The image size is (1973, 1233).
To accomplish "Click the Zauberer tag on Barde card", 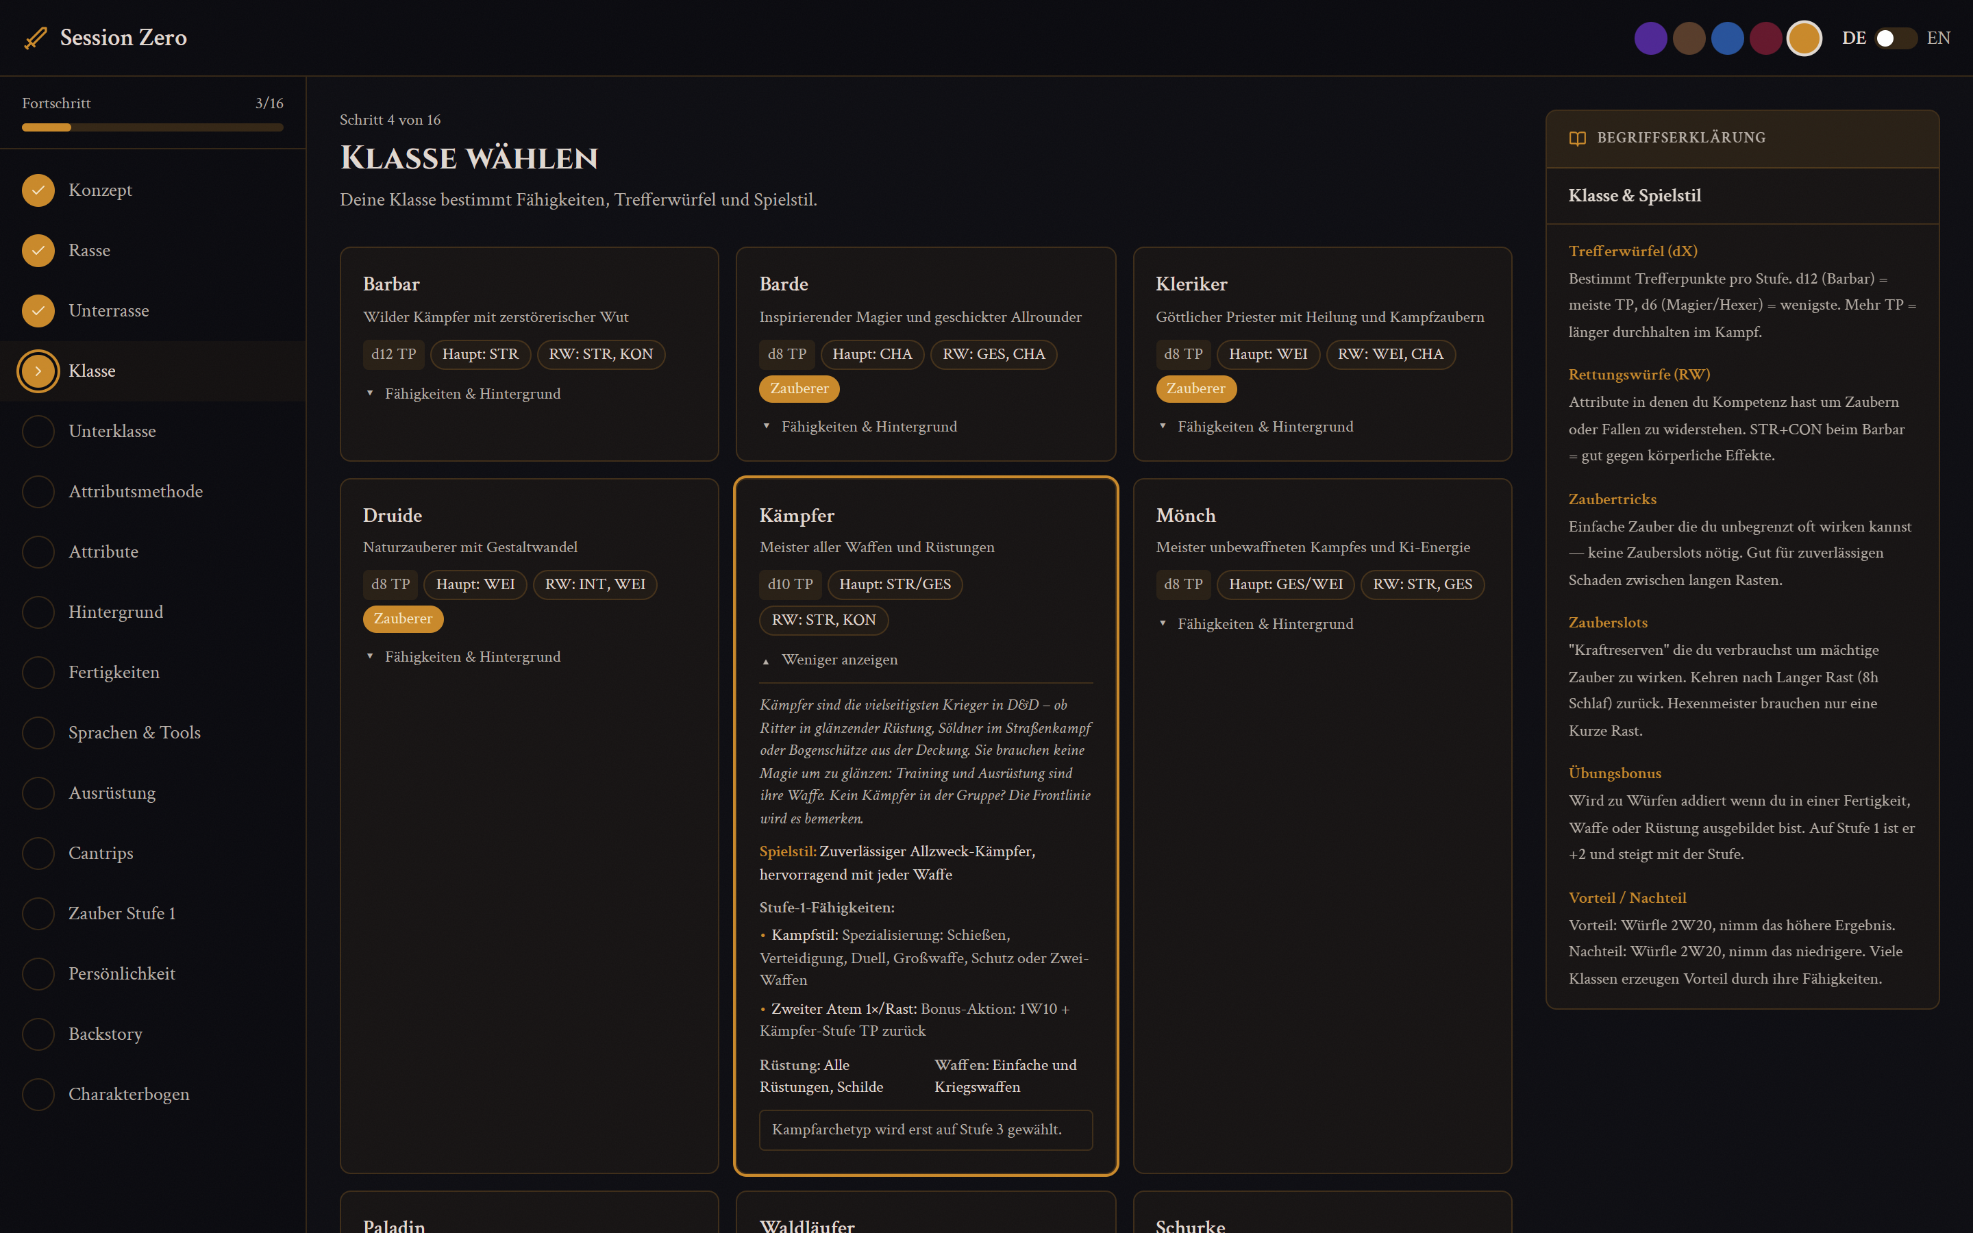I will (799, 389).
